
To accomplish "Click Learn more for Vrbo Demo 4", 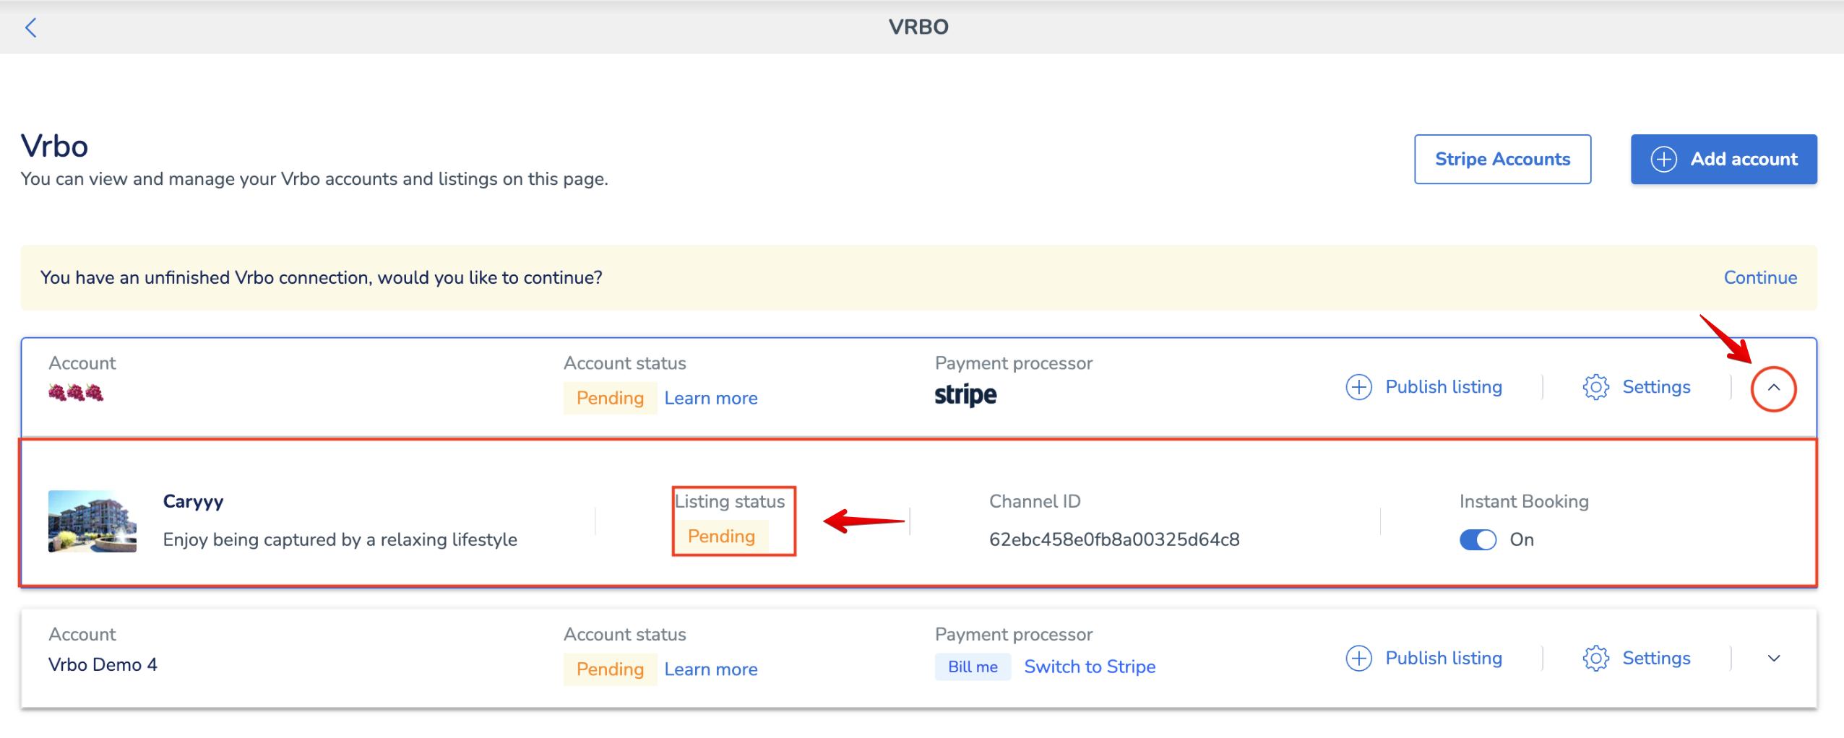I will pos(711,669).
